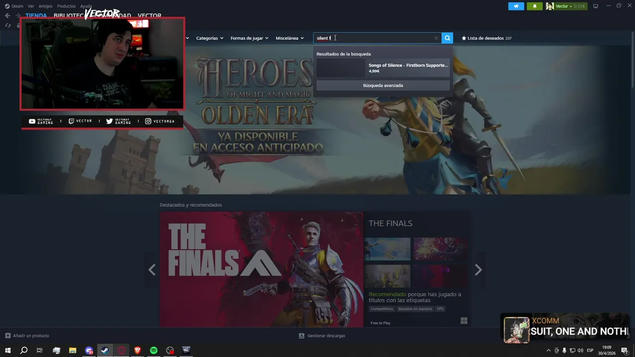This screenshot has height=357, width=635.
Task: Open Steam menu in the title bar
Action: [14, 6]
